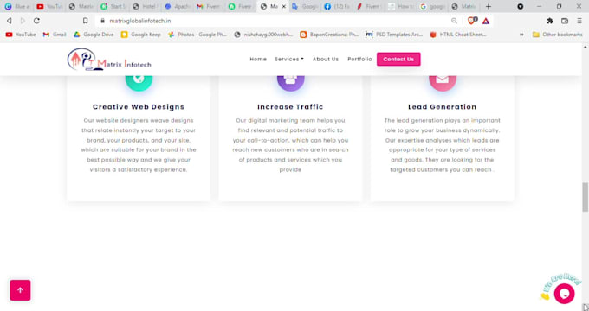Click the browser forward arrow
Viewport: 589px width, 311px height.
pyautogui.click(x=23, y=21)
